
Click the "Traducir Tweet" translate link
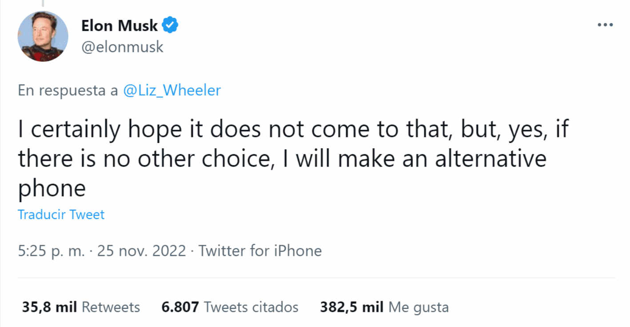point(61,215)
